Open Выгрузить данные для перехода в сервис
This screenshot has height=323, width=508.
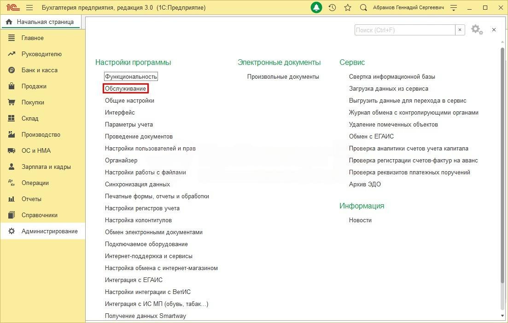point(408,101)
